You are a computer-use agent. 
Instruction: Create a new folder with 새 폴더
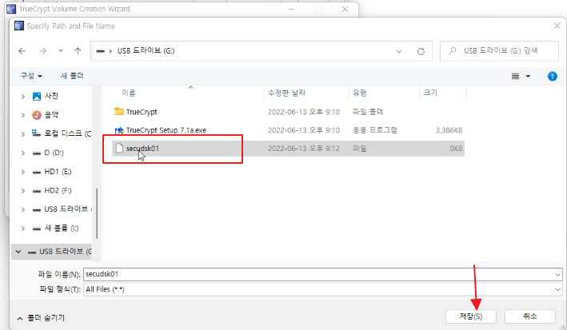pos(72,76)
